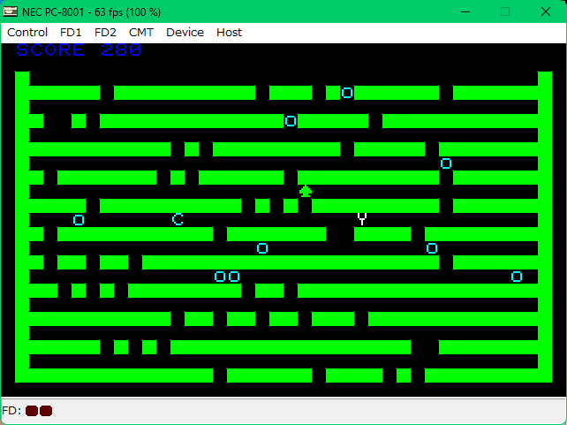Image resolution: width=567 pixels, height=425 pixels.
Task: Click the second FD access indicator lamp
Action: pyautogui.click(x=46, y=411)
